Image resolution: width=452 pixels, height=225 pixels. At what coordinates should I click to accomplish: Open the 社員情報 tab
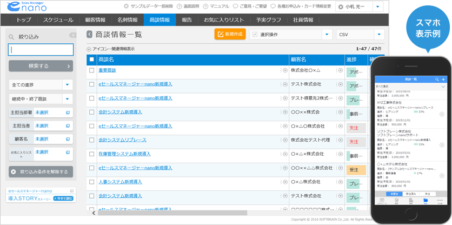point(303,20)
